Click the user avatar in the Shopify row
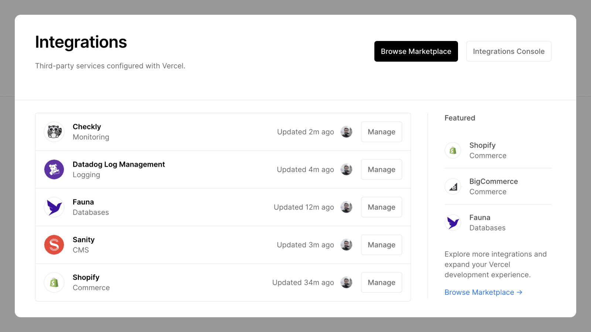The height and width of the screenshot is (332, 591). tap(346, 282)
